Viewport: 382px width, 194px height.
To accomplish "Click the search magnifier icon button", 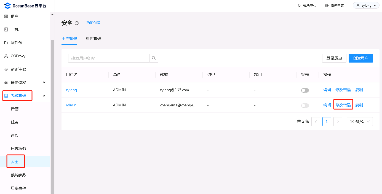I will point(154,58).
